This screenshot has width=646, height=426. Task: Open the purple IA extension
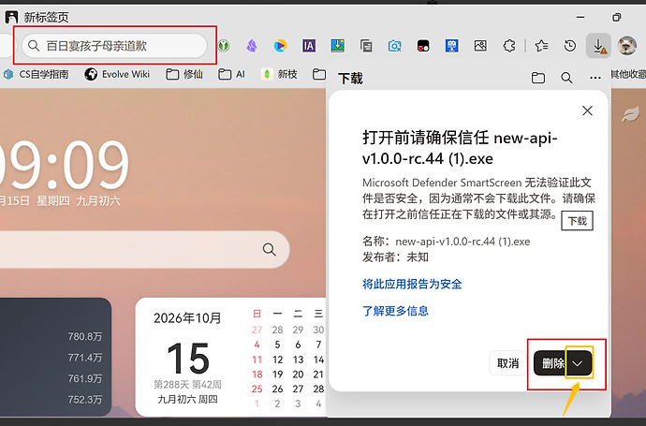click(309, 46)
